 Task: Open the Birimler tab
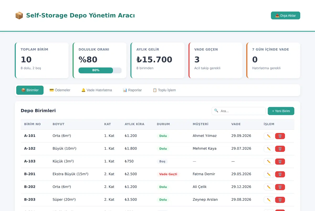(30, 90)
